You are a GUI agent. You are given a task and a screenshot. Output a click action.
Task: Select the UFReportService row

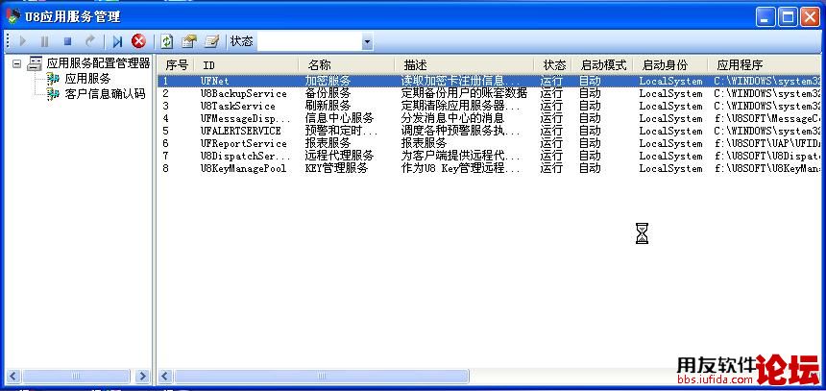point(489,143)
